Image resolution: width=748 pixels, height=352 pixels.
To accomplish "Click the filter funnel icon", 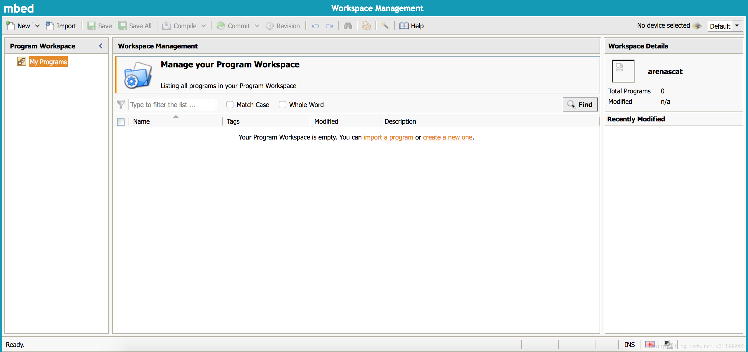I will [121, 104].
